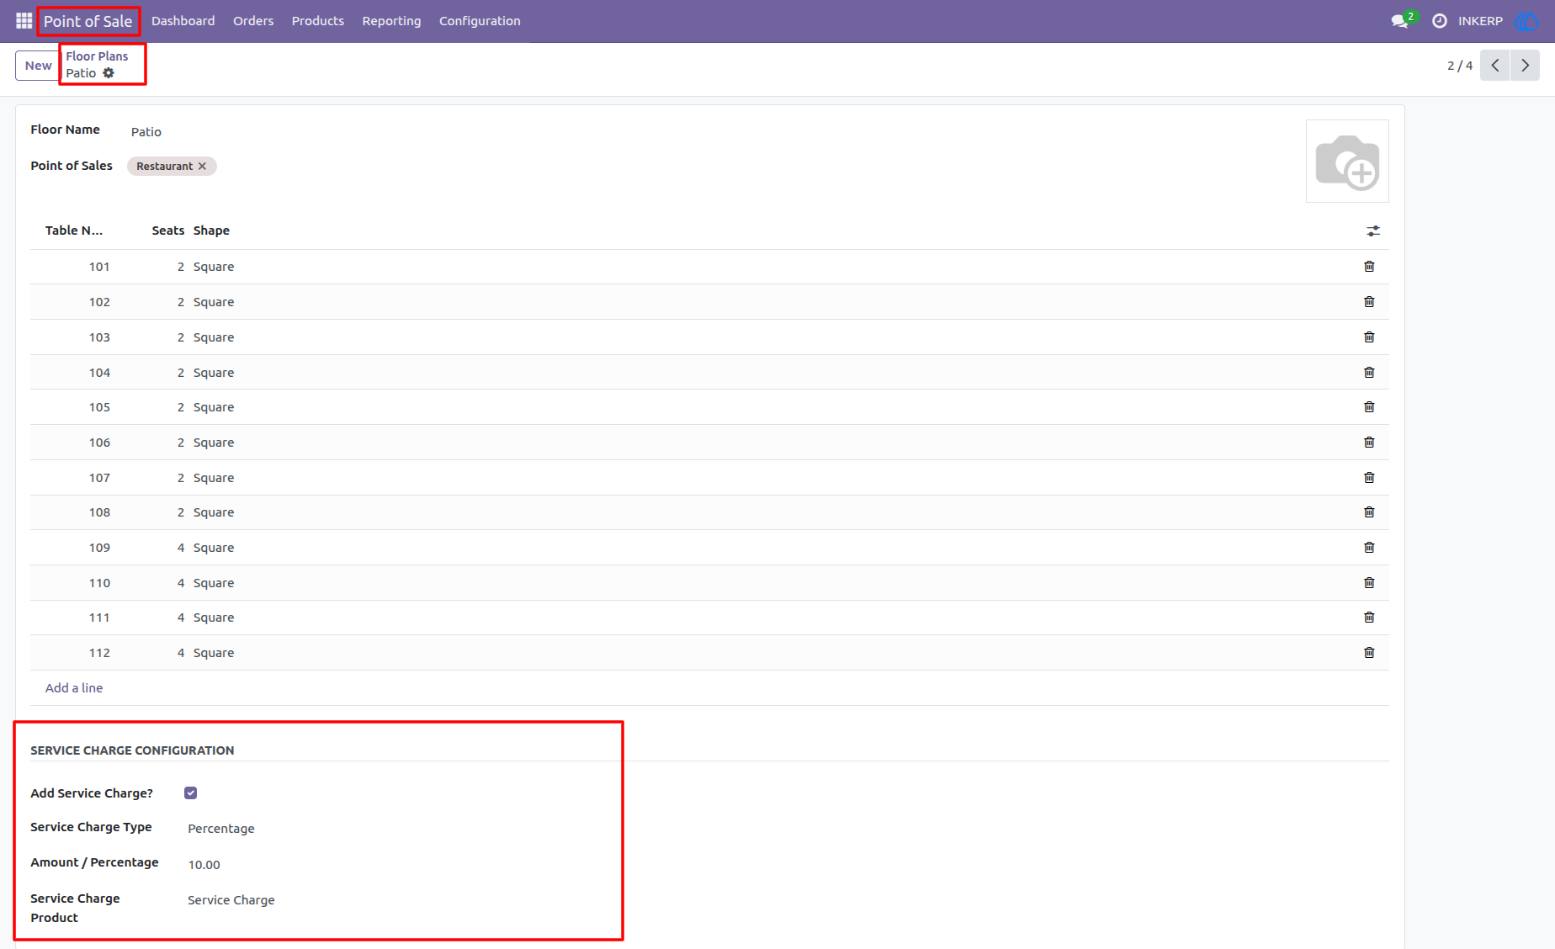Upload floor image via camera placeholder
Screen dimensions: 1555x949
[x=1347, y=162]
